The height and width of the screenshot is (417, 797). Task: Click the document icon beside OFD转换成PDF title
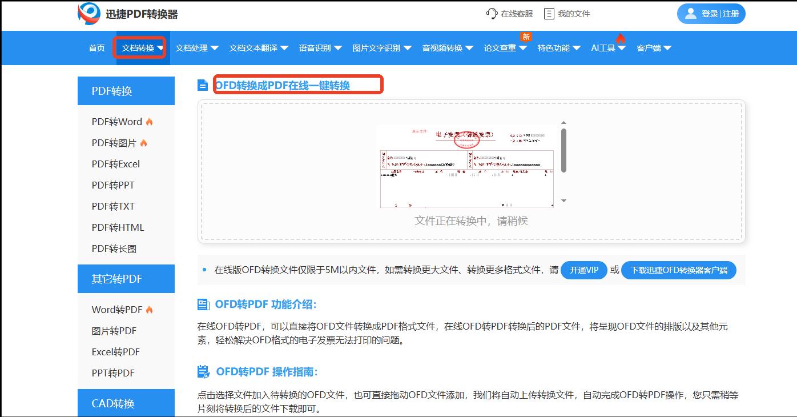(x=203, y=86)
